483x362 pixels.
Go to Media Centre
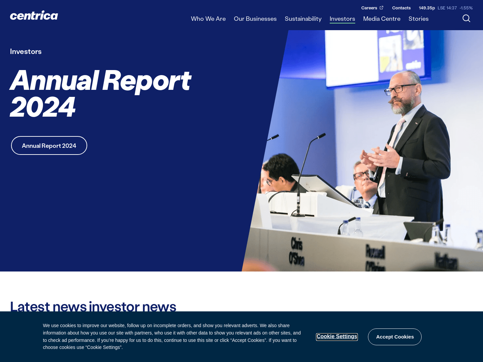click(382, 19)
